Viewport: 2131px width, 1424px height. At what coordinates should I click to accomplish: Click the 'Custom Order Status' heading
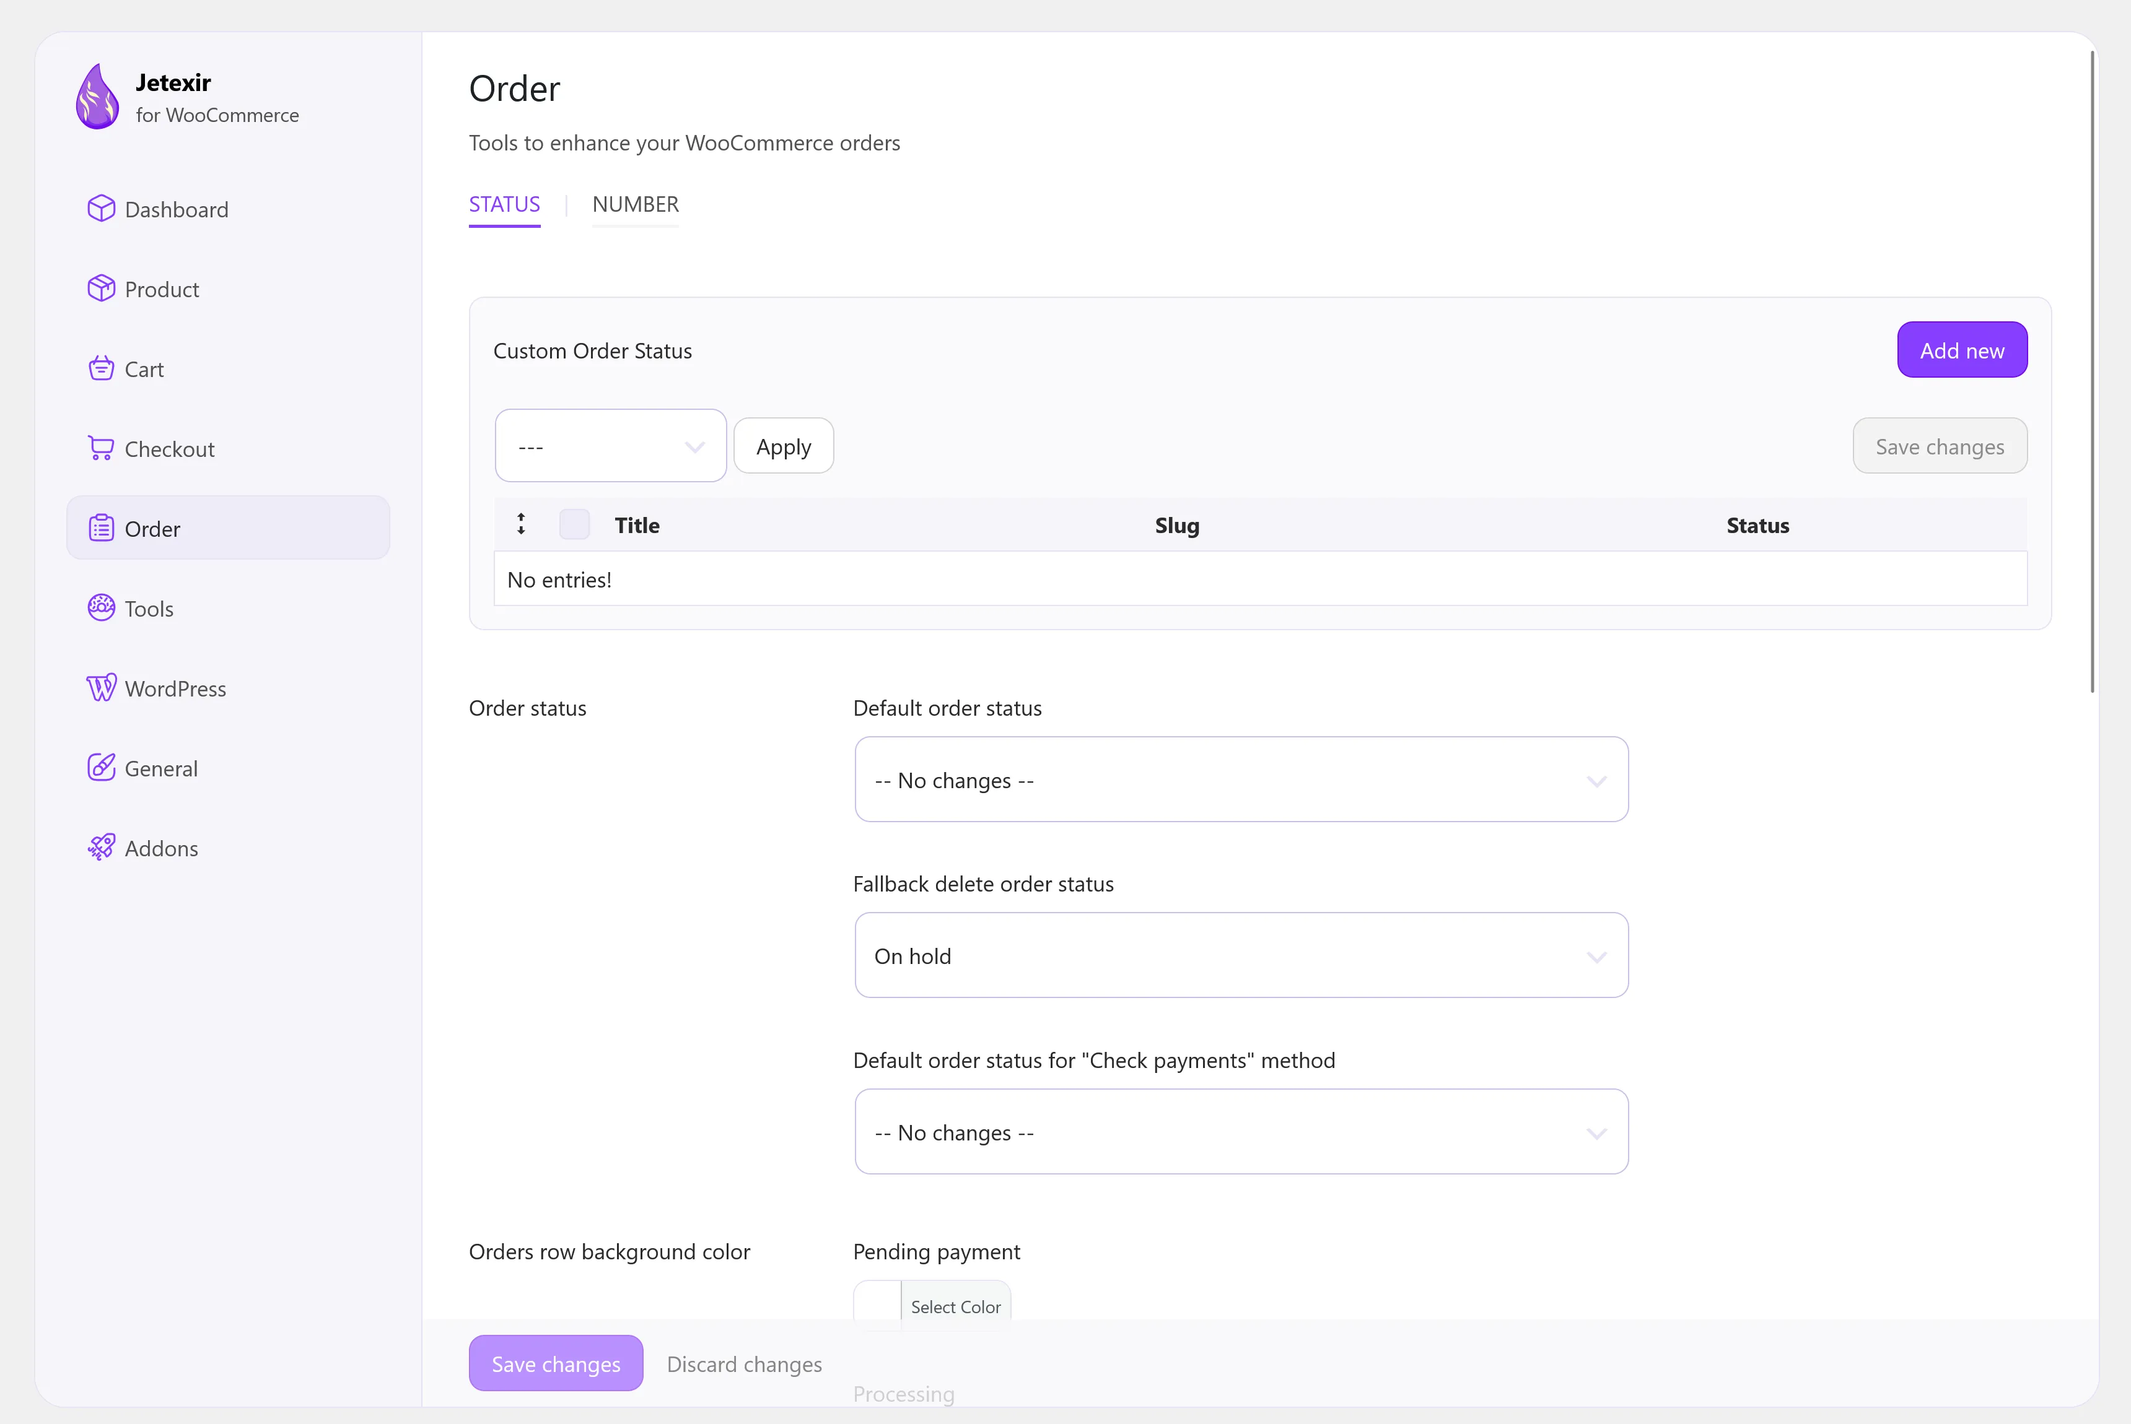pos(592,350)
